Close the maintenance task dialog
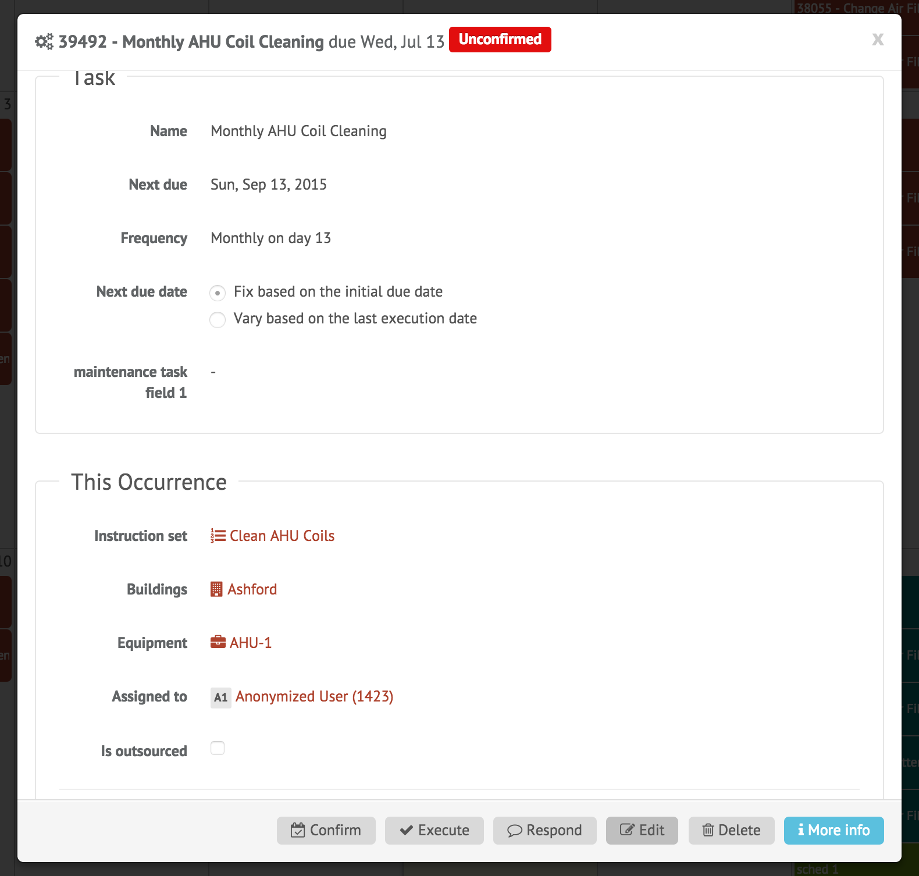Image resolution: width=919 pixels, height=876 pixels. (x=878, y=40)
